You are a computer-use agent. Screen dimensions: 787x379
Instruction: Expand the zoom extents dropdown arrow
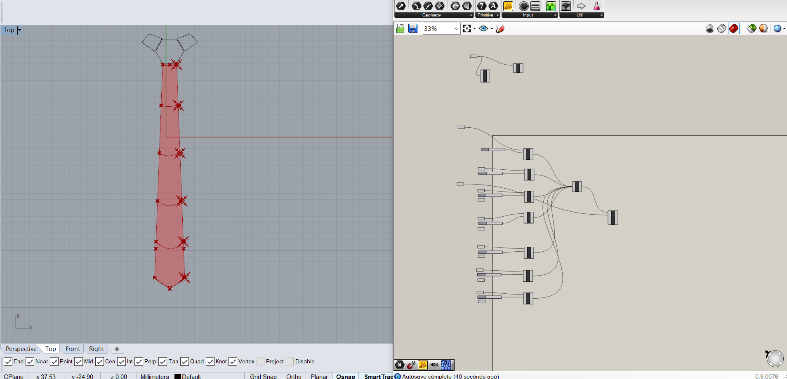(474, 28)
